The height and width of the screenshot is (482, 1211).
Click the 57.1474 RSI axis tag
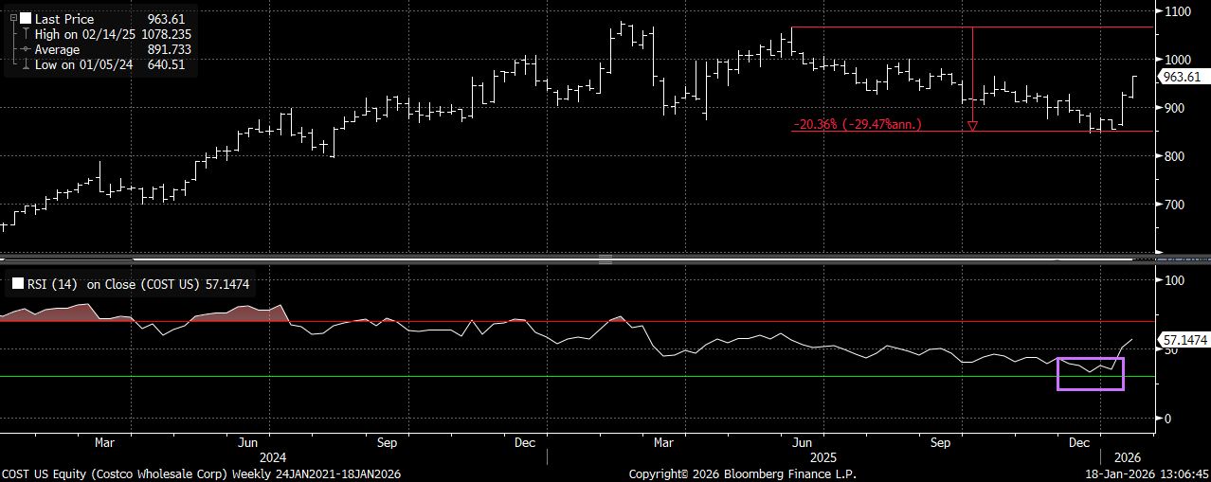coord(1183,338)
